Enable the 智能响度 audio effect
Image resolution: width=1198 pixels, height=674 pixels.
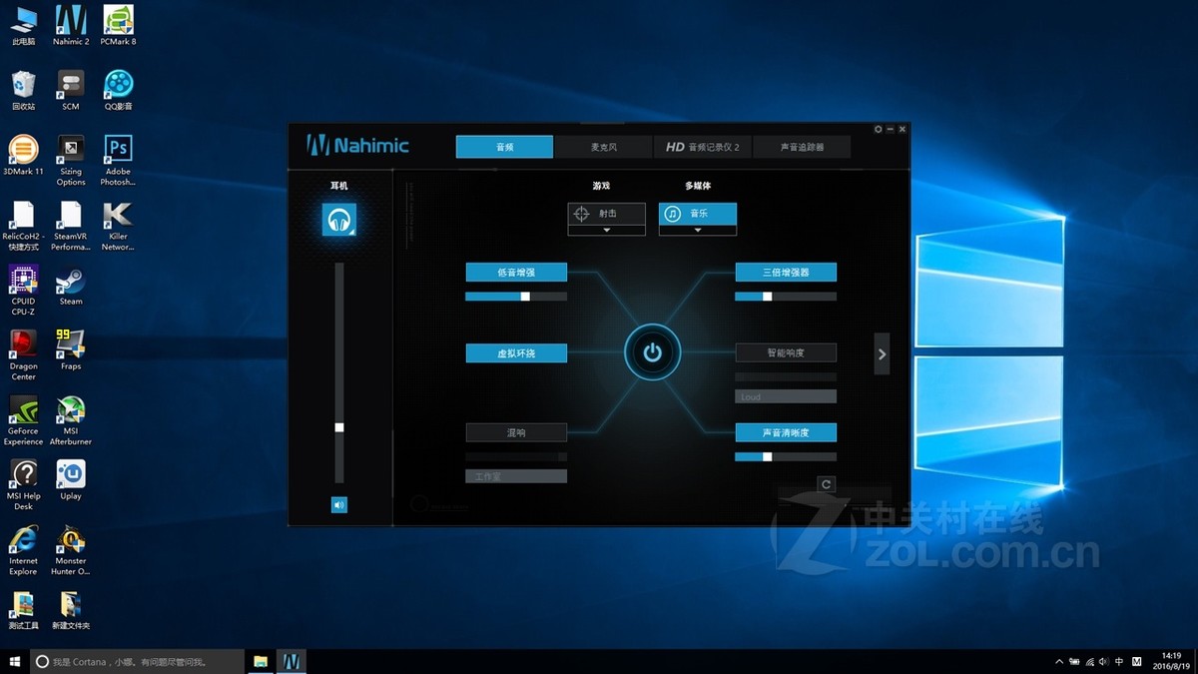pyautogui.click(x=786, y=351)
